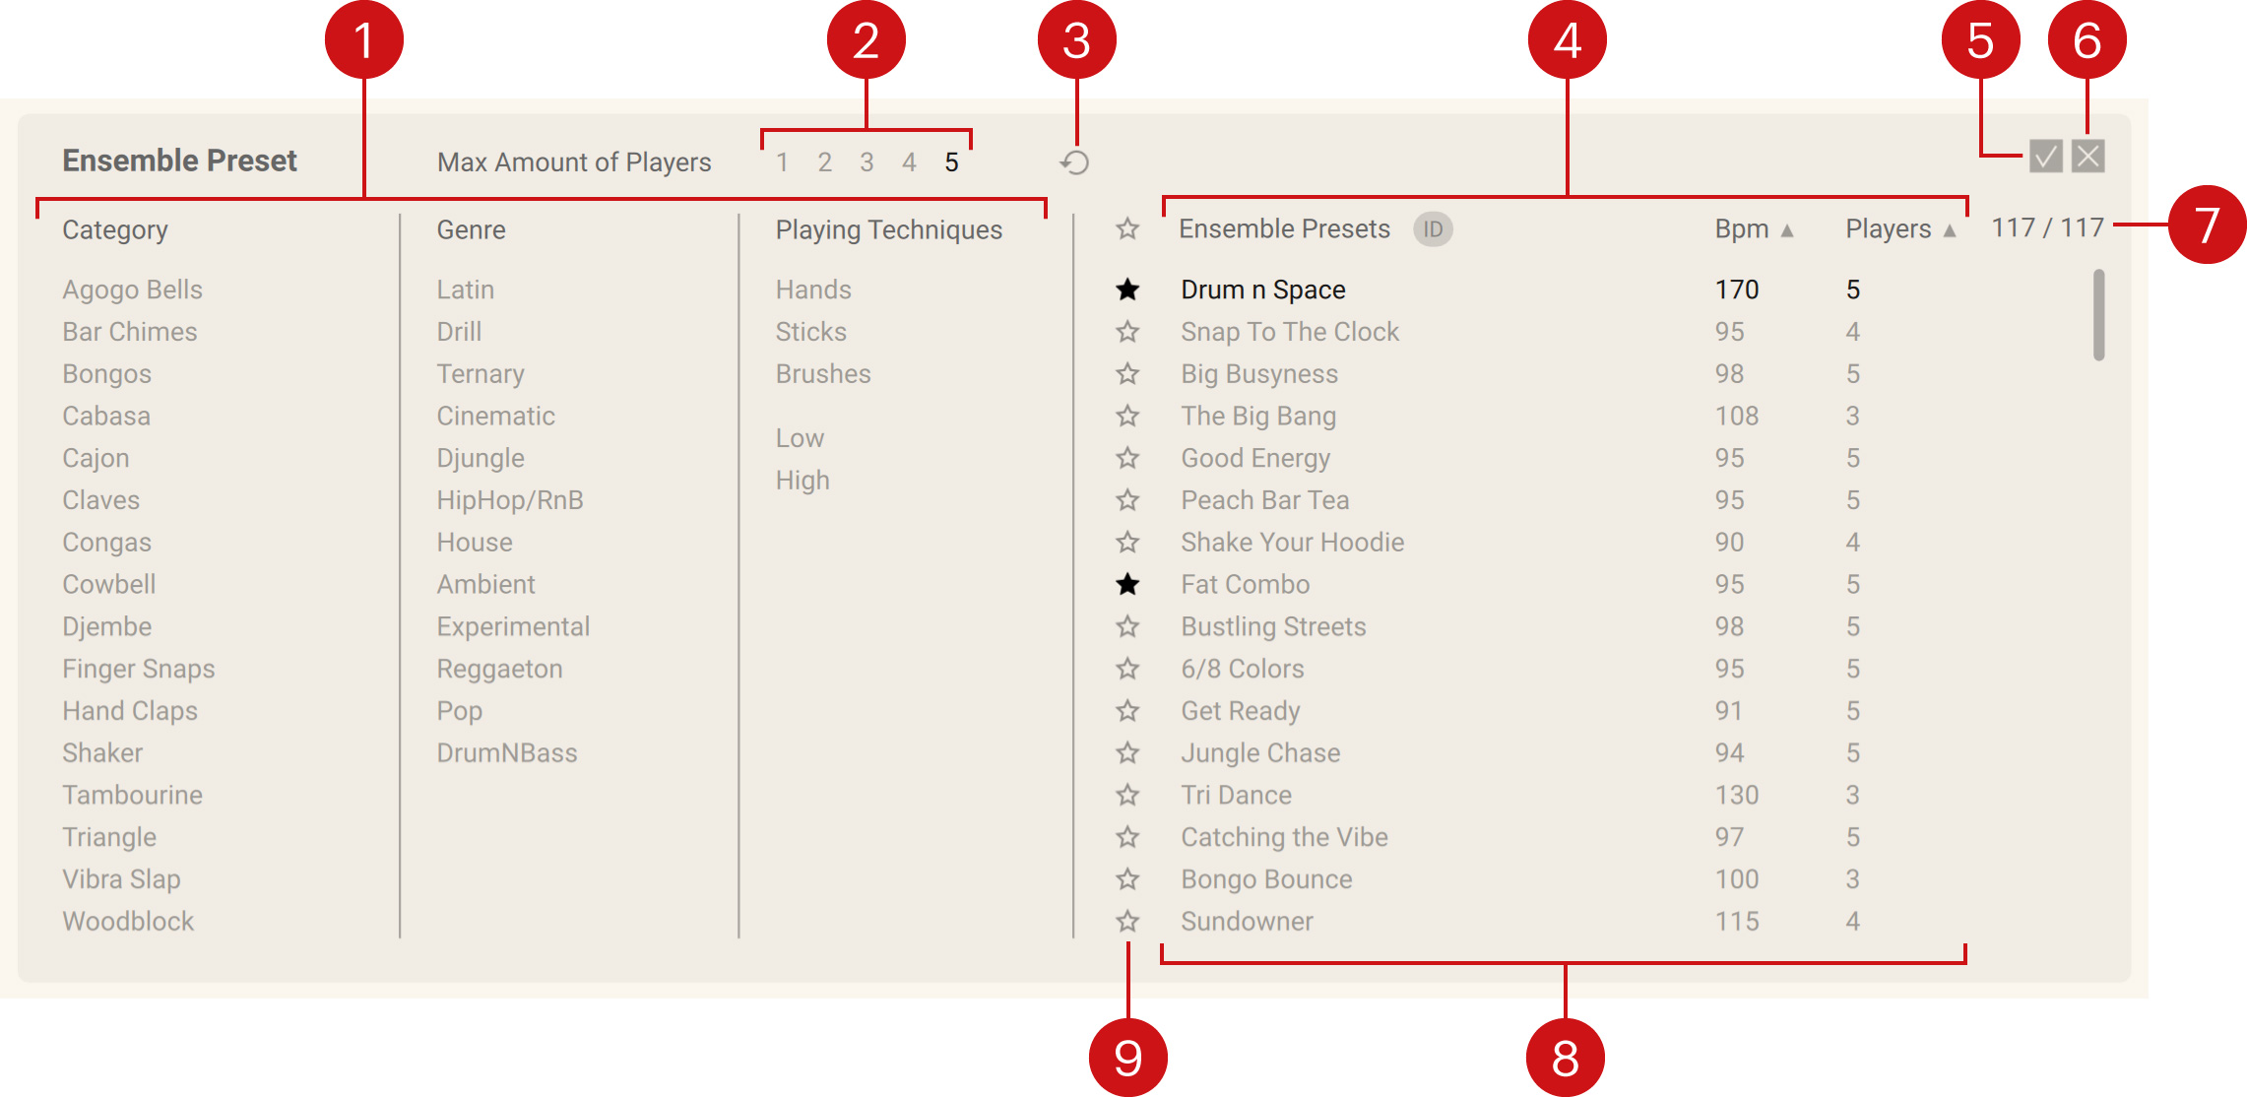Favorite the Snap To The Clock preset
The height and width of the screenshot is (1097, 2247).
coord(1127,332)
